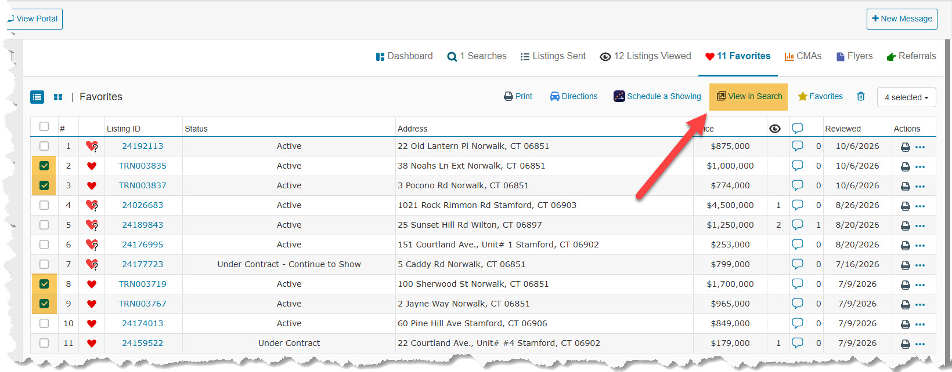Open actions menu for 22 Old Lantern Pl

click(x=920, y=147)
